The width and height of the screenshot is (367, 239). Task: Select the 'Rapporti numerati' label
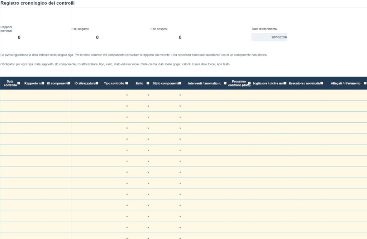point(6,29)
